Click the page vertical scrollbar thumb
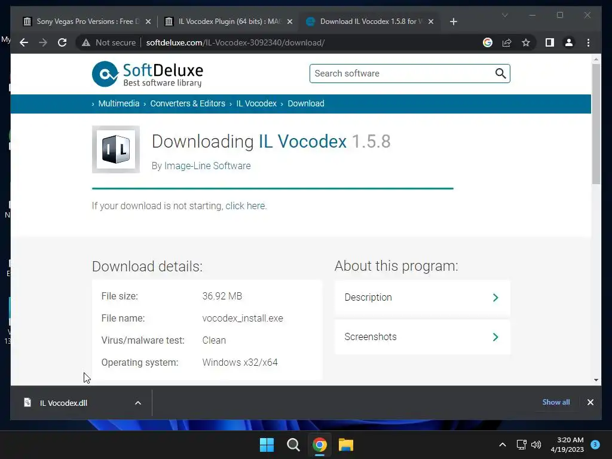The image size is (612, 459). pyautogui.click(x=596, y=124)
